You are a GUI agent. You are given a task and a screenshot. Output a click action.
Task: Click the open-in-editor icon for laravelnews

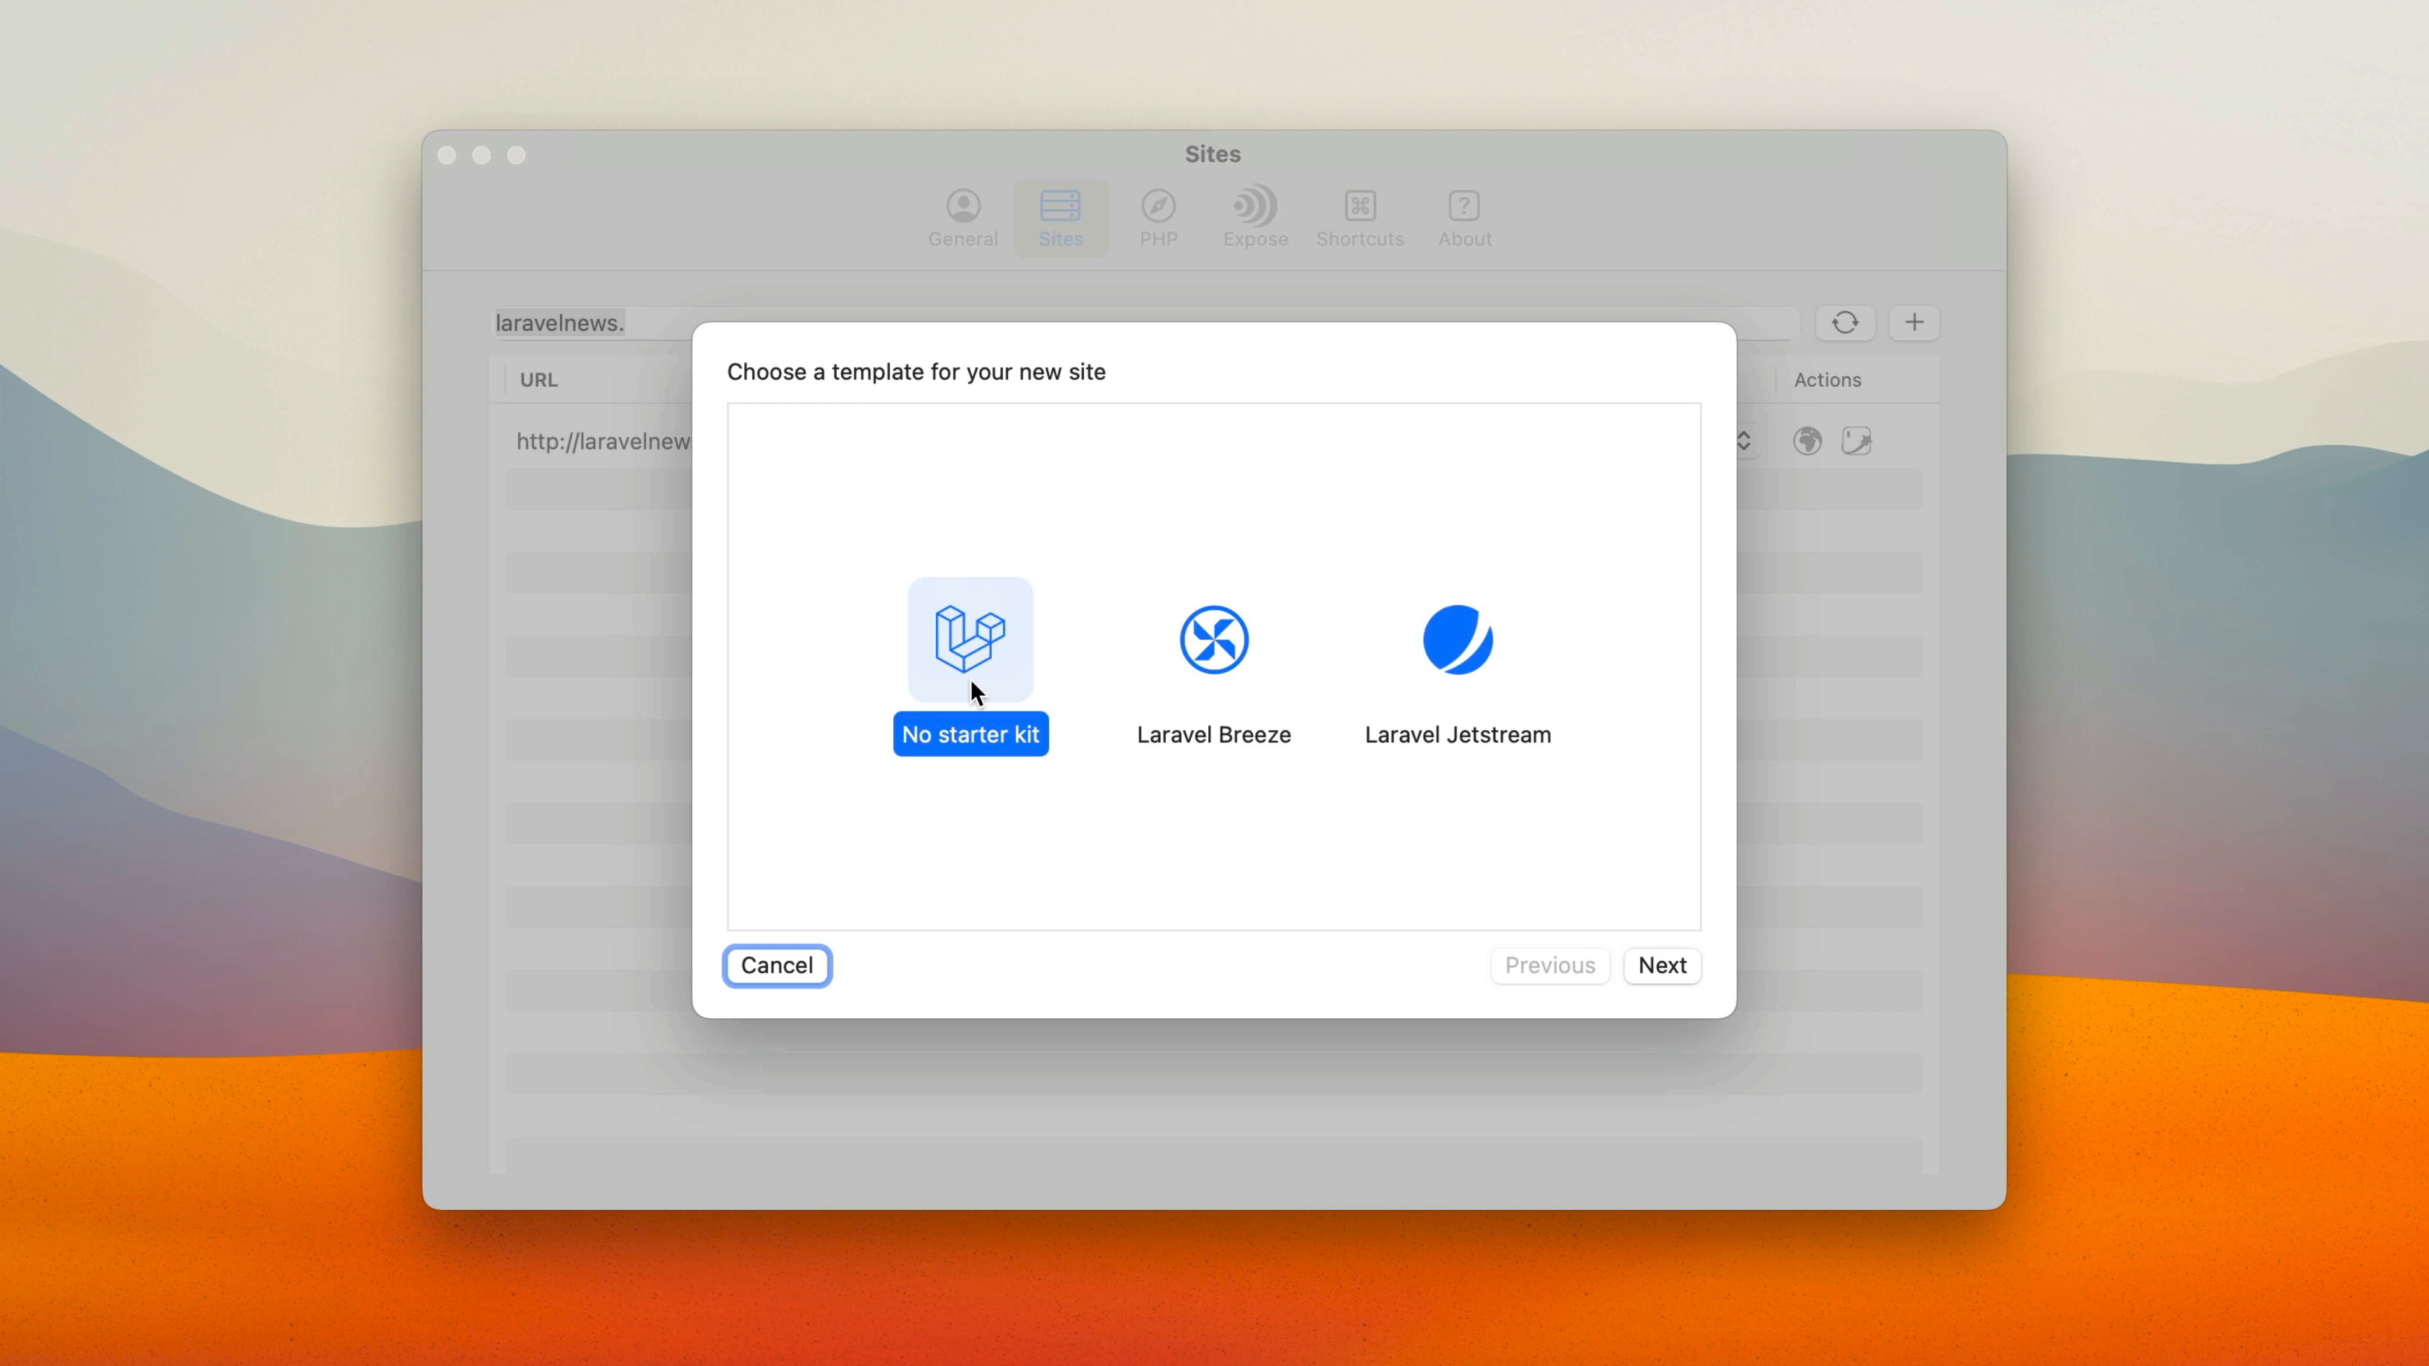click(x=1856, y=440)
